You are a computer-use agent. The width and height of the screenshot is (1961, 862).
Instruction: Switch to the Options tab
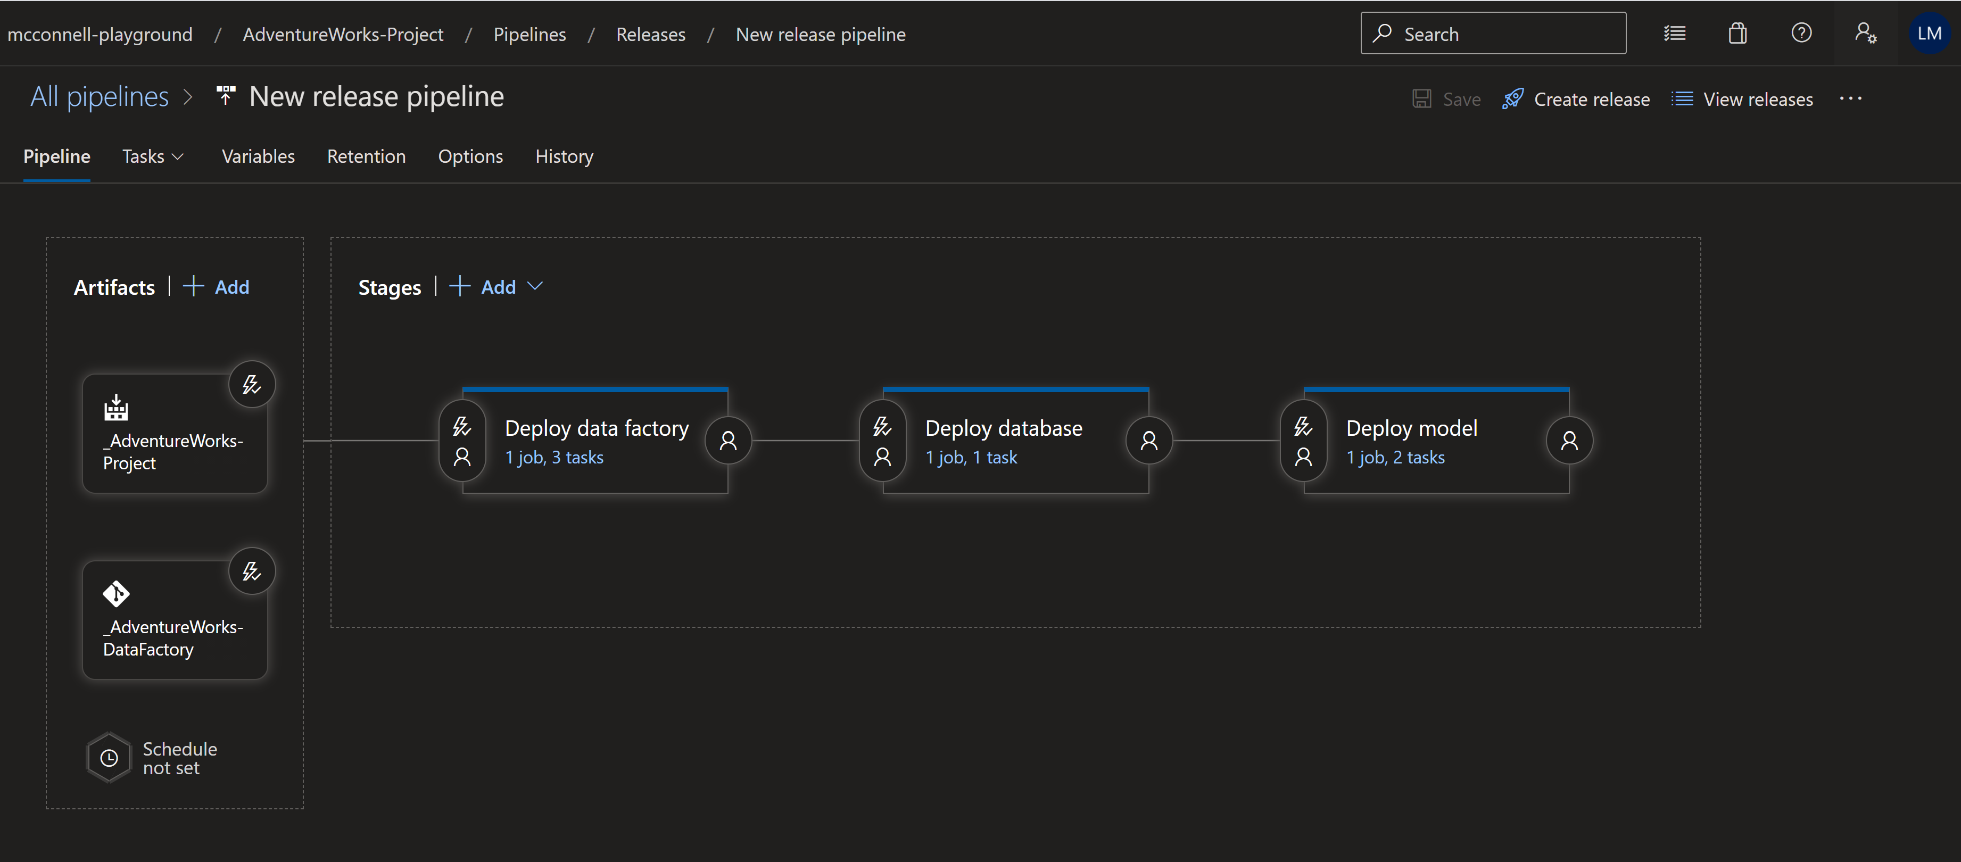tap(470, 156)
